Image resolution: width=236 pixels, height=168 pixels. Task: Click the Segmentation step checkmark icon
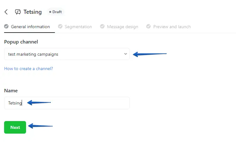[x=60, y=27]
